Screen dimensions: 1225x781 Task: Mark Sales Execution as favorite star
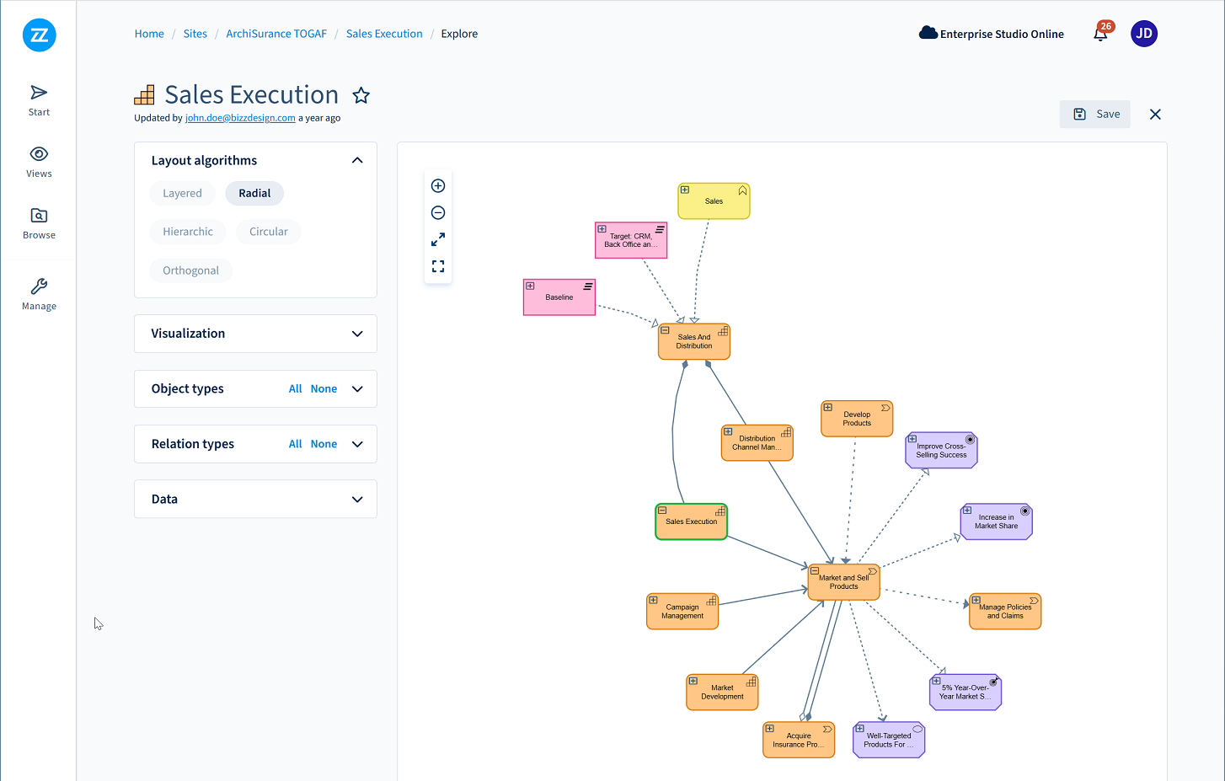(361, 95)
